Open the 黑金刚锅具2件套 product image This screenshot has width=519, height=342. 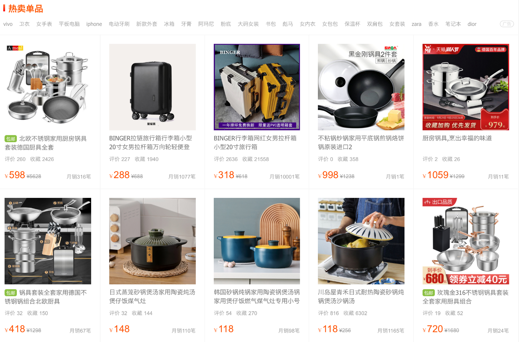click(361, 87)
